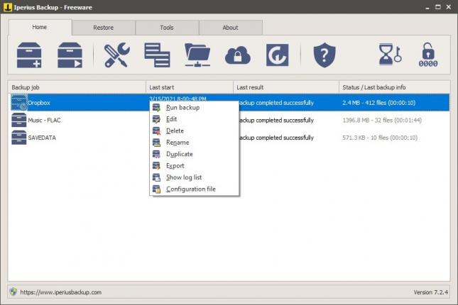Choose Run backup from context menu

194,107
